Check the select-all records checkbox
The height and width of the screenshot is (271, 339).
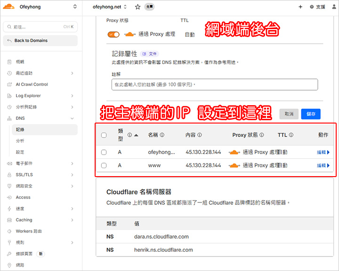click(104, 135)
